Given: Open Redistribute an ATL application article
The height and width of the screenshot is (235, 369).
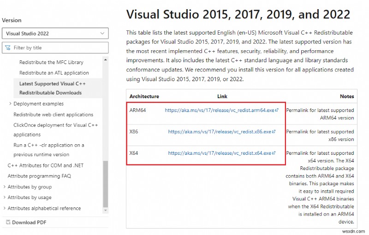Looking at the screenshot, I should click(54, 73).
